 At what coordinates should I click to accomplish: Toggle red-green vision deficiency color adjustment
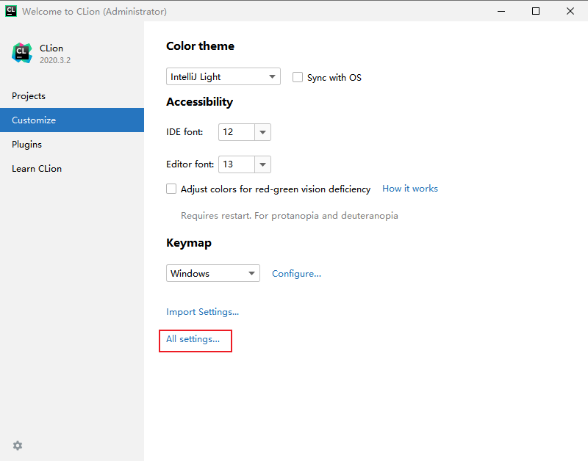tap(171, 189)
